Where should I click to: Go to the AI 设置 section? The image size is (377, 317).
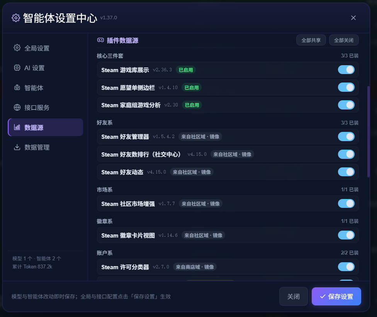tap(46, 68)
